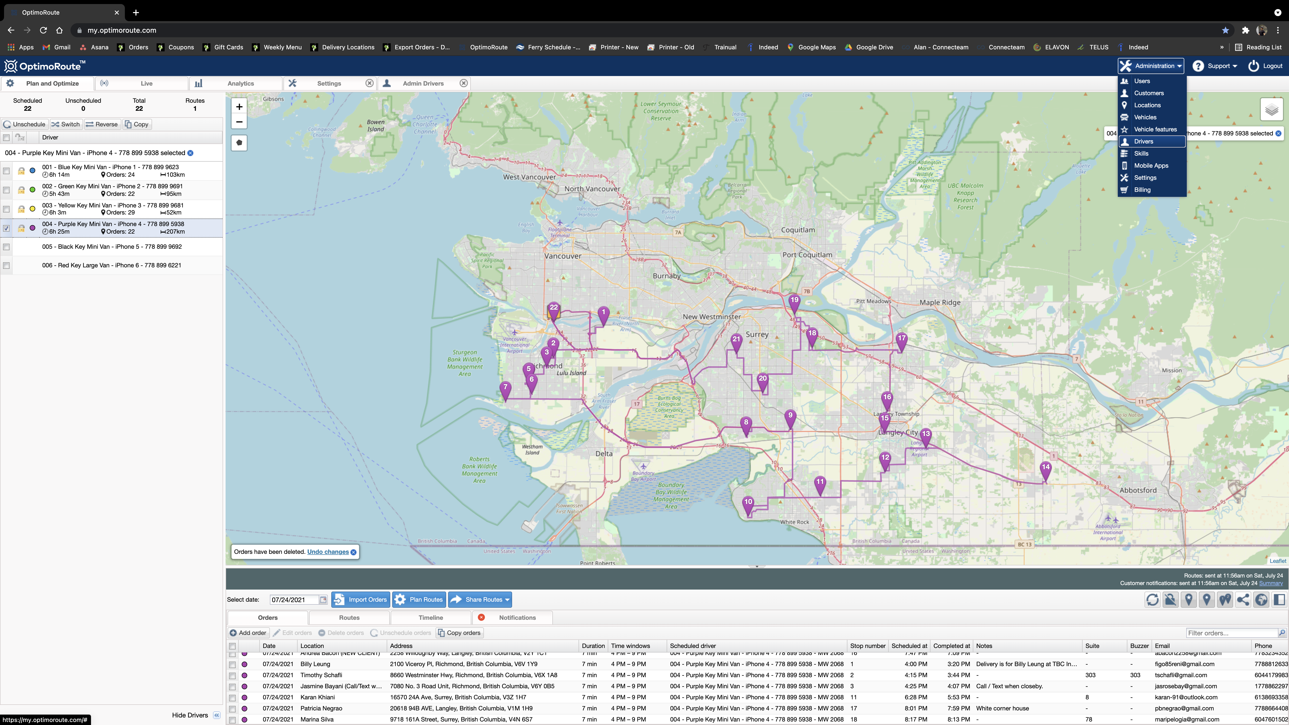The image size is (1289, 725).
Task: Check the 001 Blue Key Mini Van checkbox
Action: point(7,171)
